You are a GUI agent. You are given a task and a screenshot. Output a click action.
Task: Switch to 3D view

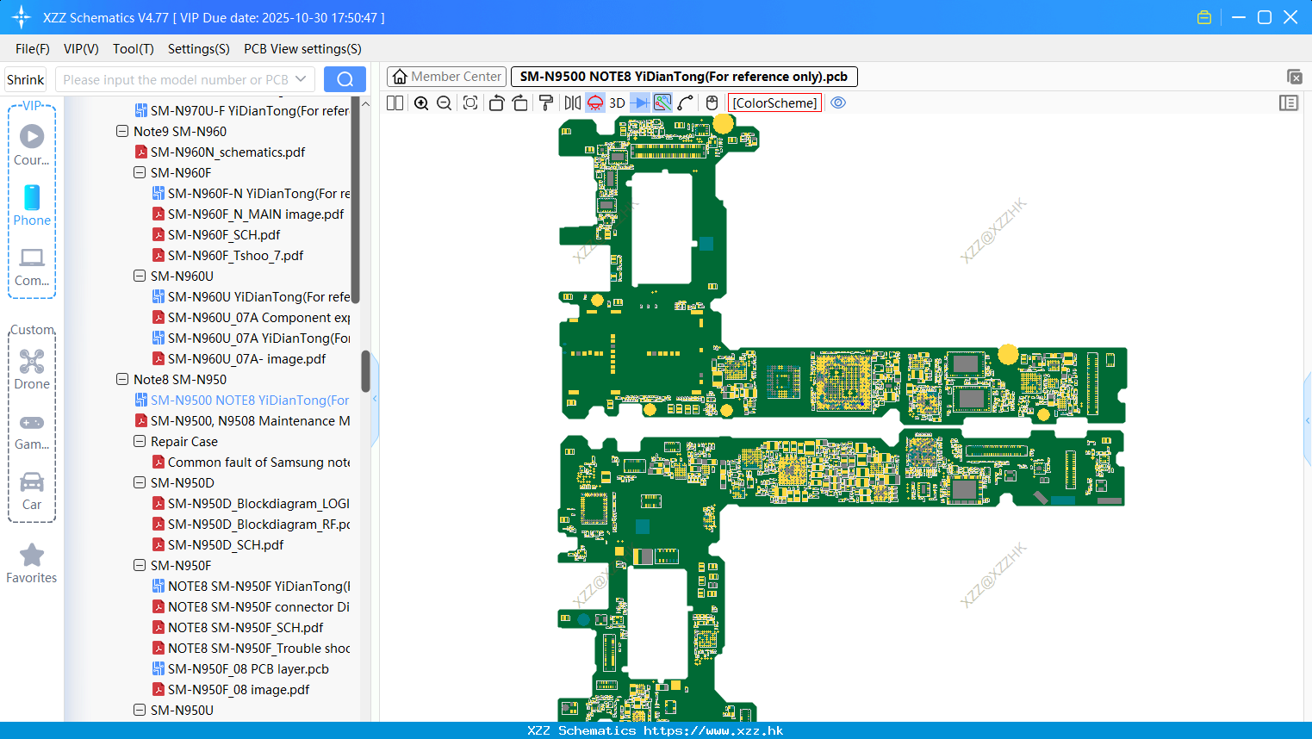click(617, 102)
